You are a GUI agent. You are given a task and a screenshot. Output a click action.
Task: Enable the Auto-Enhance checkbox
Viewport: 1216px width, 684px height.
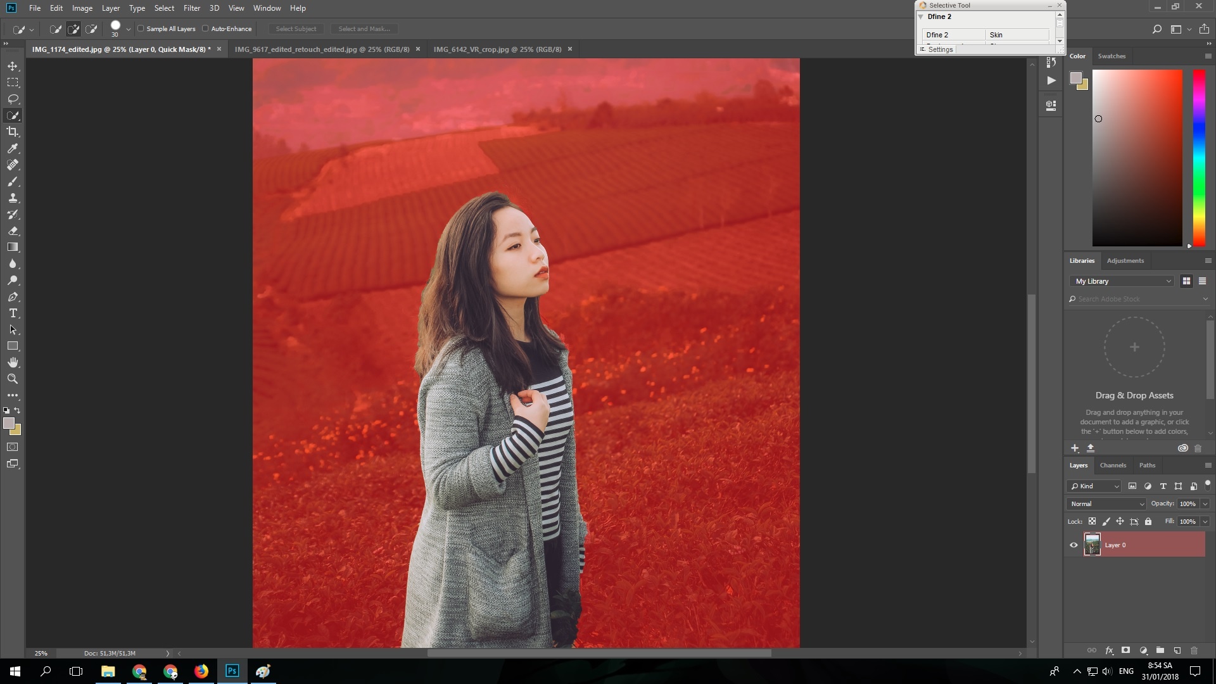(206, 28)
